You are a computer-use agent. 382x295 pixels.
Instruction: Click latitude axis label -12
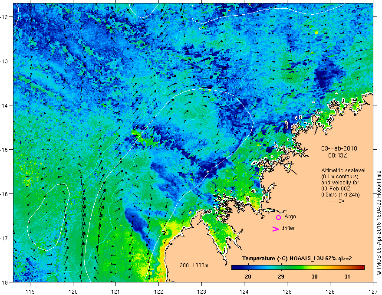pos(4,17)
